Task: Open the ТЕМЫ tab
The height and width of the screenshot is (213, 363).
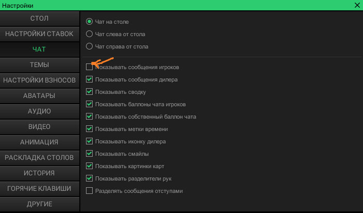Action: (40, 65)
